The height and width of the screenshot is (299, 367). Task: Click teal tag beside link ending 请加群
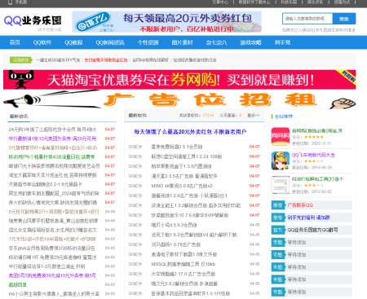click(278, 218)
